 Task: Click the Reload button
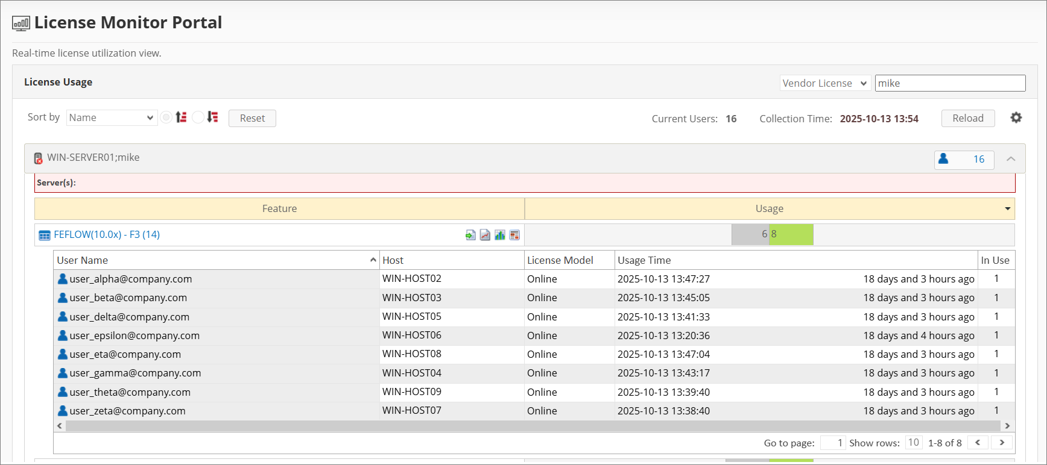pos(968,118)
